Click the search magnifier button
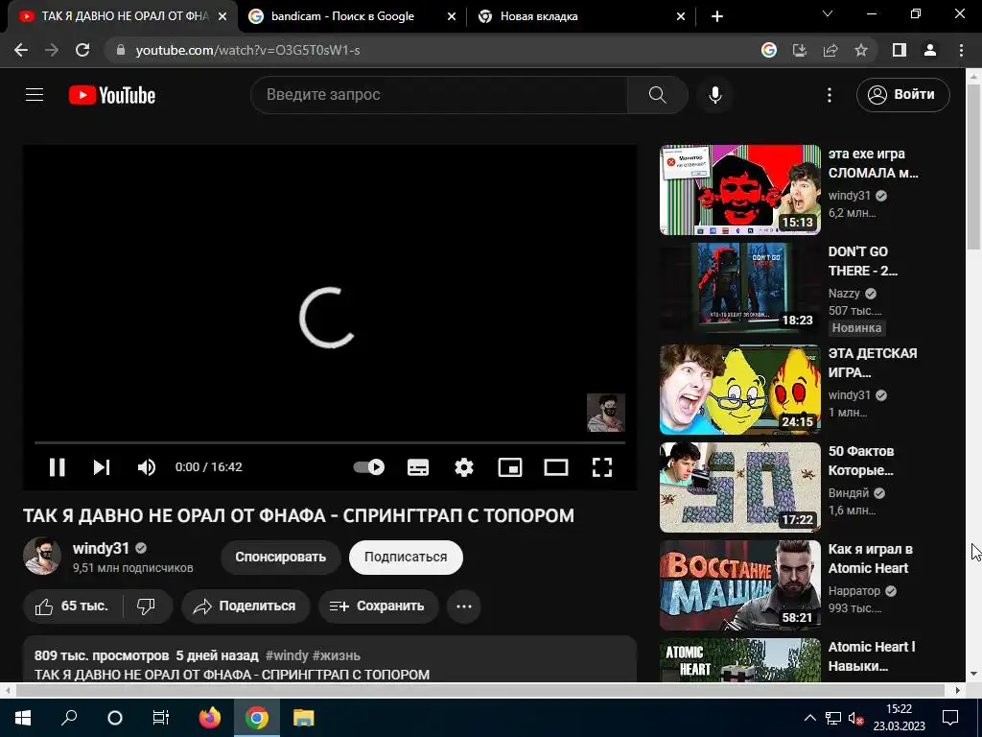The height and width of the screenshot is (737, 982). coord(657,95)
